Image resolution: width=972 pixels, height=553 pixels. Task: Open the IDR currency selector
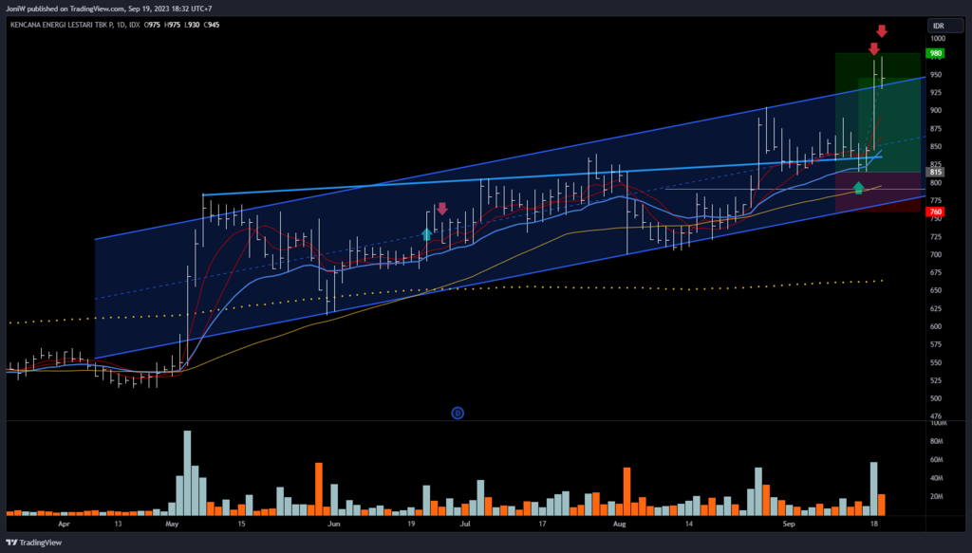tap(937, 26)
